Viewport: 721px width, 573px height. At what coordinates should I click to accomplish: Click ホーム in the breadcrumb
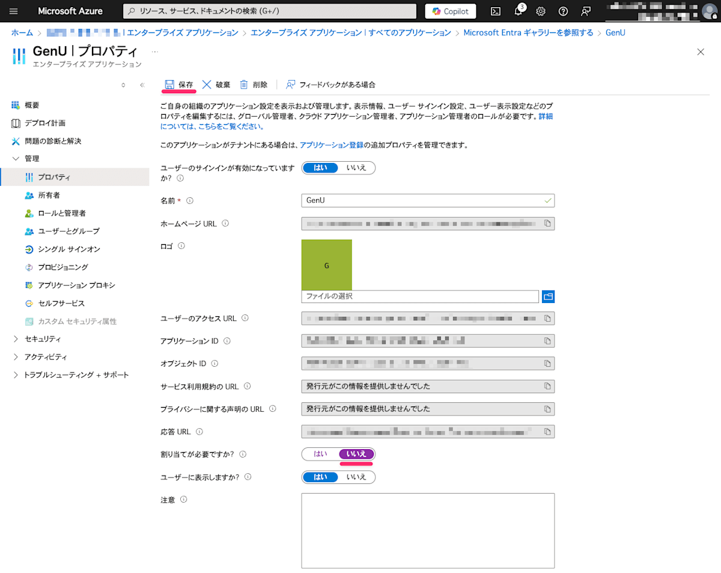[22, 32]
